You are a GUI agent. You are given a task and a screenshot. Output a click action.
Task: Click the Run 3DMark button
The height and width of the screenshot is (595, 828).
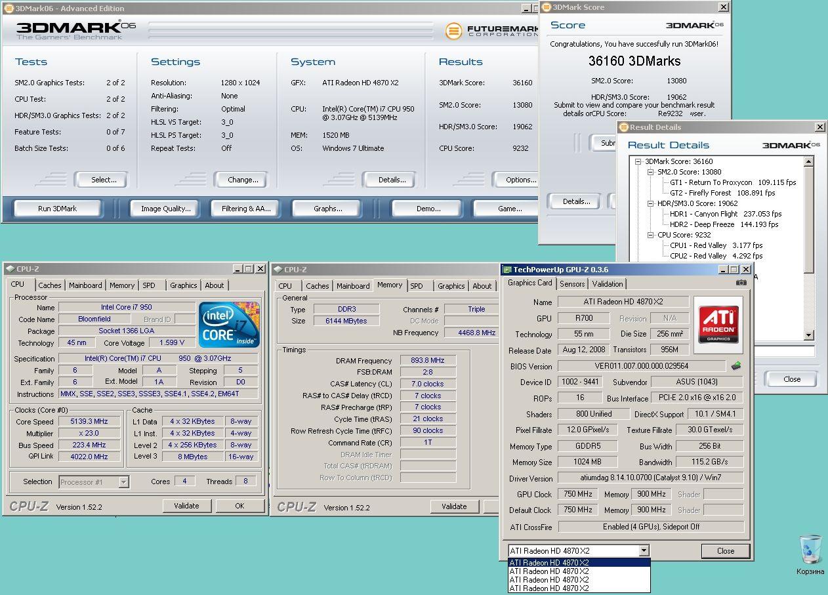[x=57, y=209]
